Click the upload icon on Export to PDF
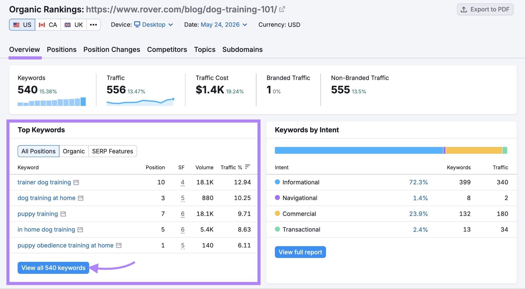The width and height of the screenshot is (525, 289). click(464, 9)
